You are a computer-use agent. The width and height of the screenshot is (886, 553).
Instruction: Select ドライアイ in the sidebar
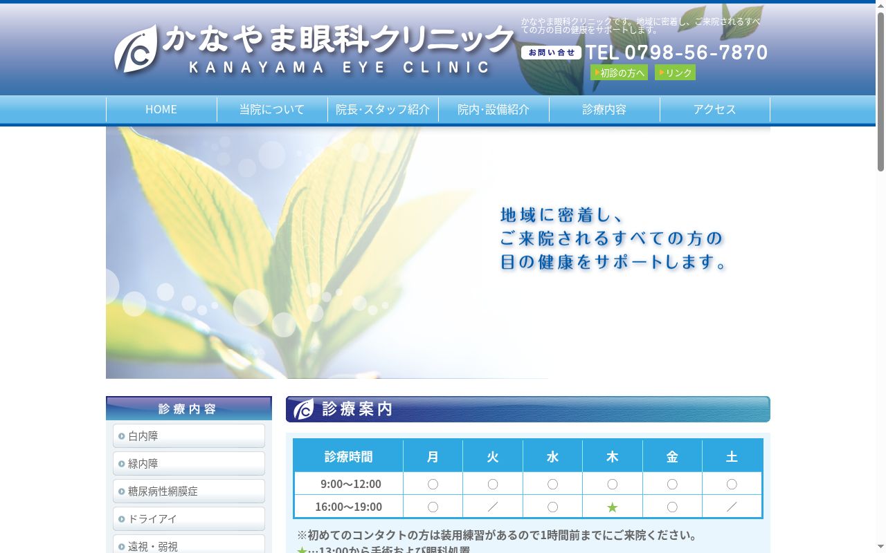pyautogui.click(x=189, y=519)
